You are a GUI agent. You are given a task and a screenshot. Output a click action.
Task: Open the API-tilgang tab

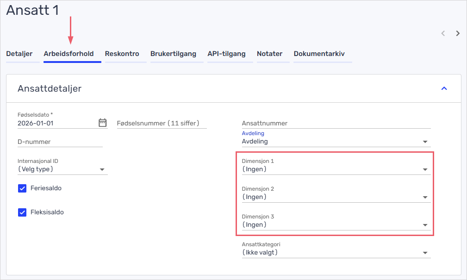pyautogui.click(x=226, y=54)
